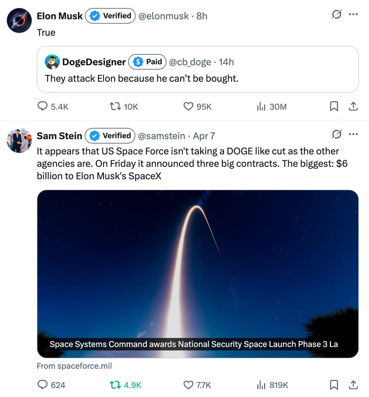Reply to Sam Stein's post
369x397 pixels.
(43, 385)
